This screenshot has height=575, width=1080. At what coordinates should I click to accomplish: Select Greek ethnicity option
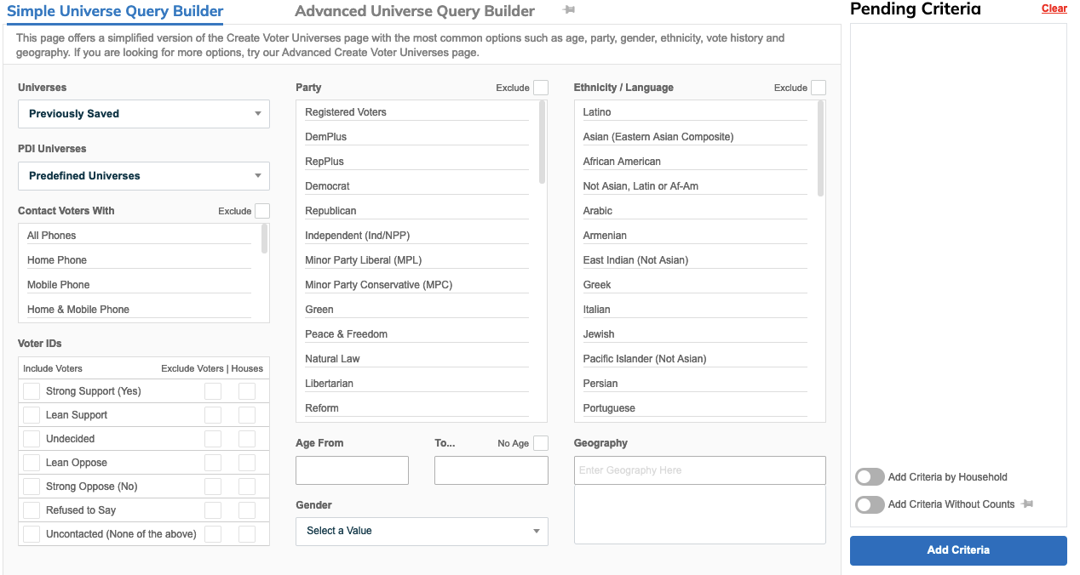pyautogui.click(x=695, y=285)
